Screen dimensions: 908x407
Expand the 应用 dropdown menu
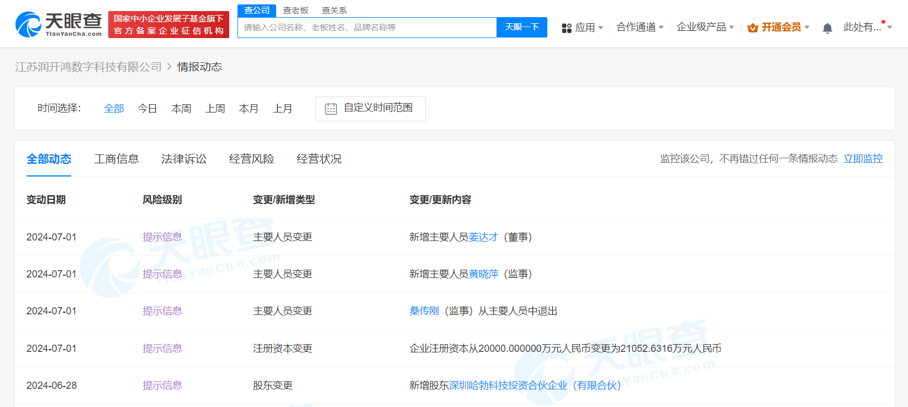589,28
